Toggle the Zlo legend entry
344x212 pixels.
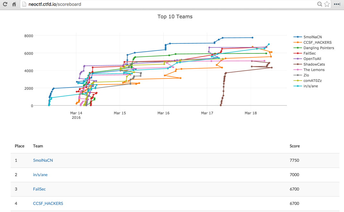click(306, 75)
